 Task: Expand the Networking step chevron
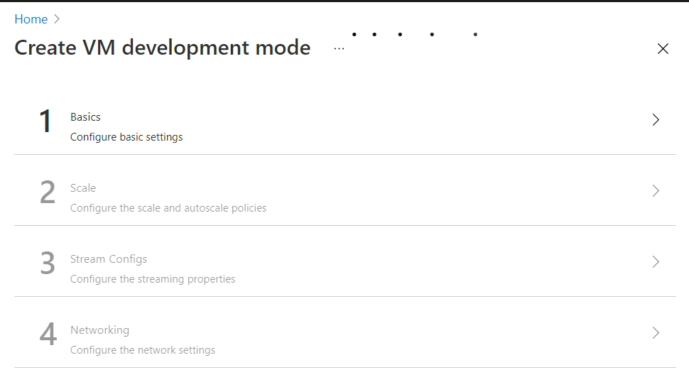656,332
